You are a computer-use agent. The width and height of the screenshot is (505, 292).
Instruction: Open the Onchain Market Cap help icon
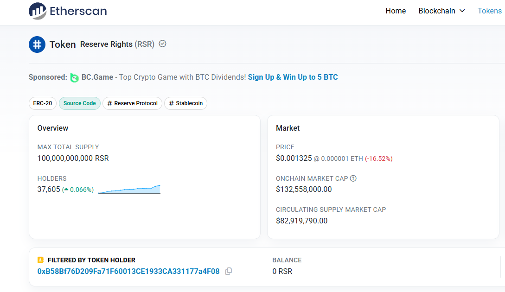pos(353,178)
